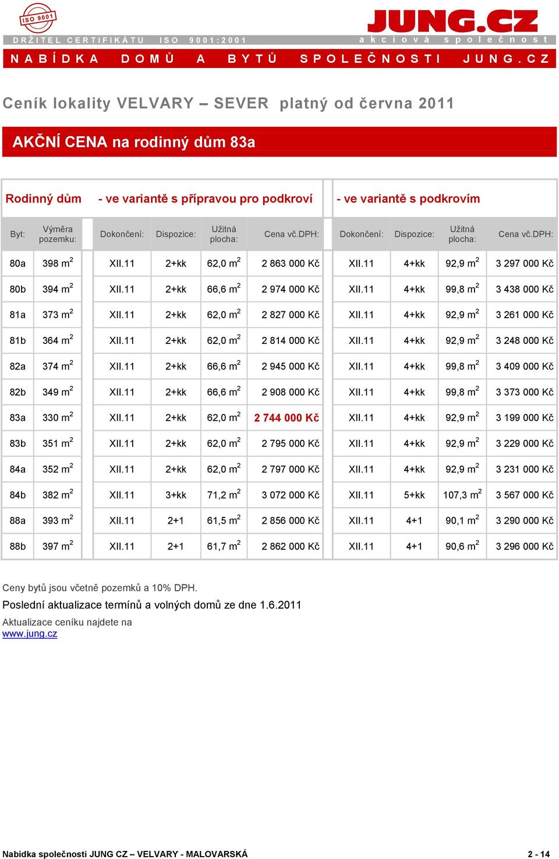Select house row label 84b
The image size is (559, 859).
click(x=17, y=495)
